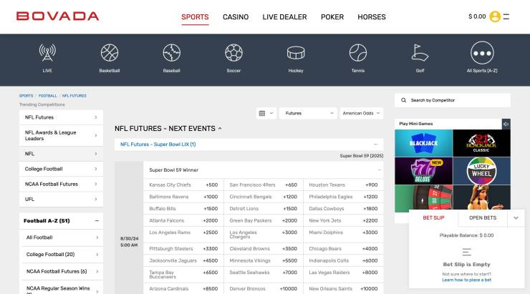Collapse the Super Bowl 59 Winner market
Screen dimensions: 530x294
coord(379,170)
